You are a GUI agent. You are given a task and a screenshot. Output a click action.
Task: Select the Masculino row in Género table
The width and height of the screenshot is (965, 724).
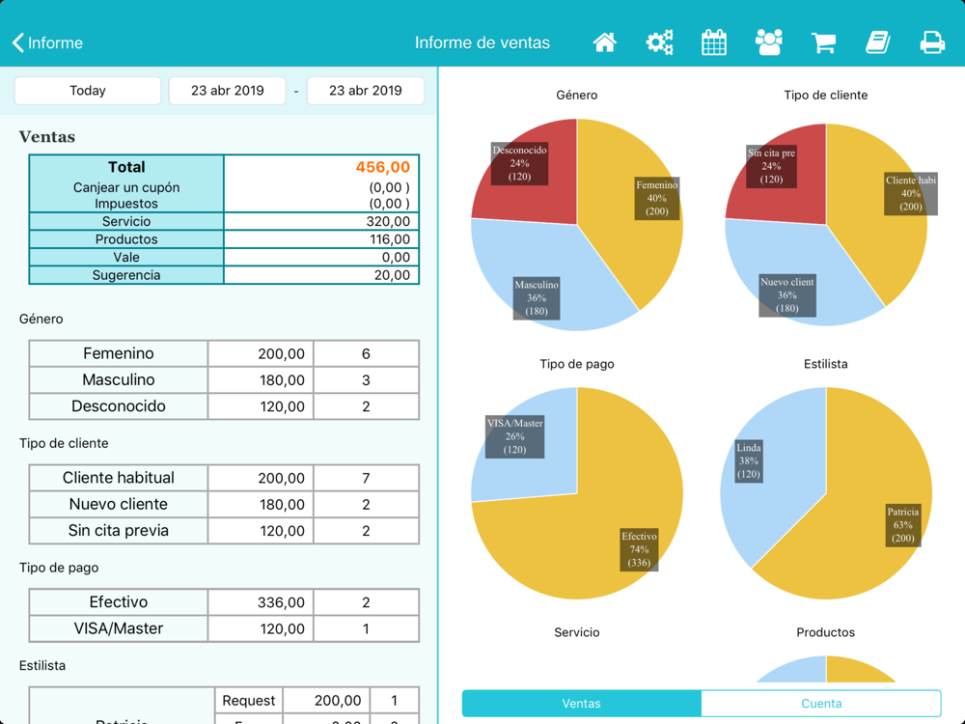(x=224, y=379)
